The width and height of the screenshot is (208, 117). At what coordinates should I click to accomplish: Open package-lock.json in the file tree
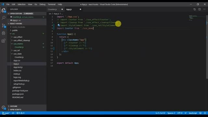[20, 91]
